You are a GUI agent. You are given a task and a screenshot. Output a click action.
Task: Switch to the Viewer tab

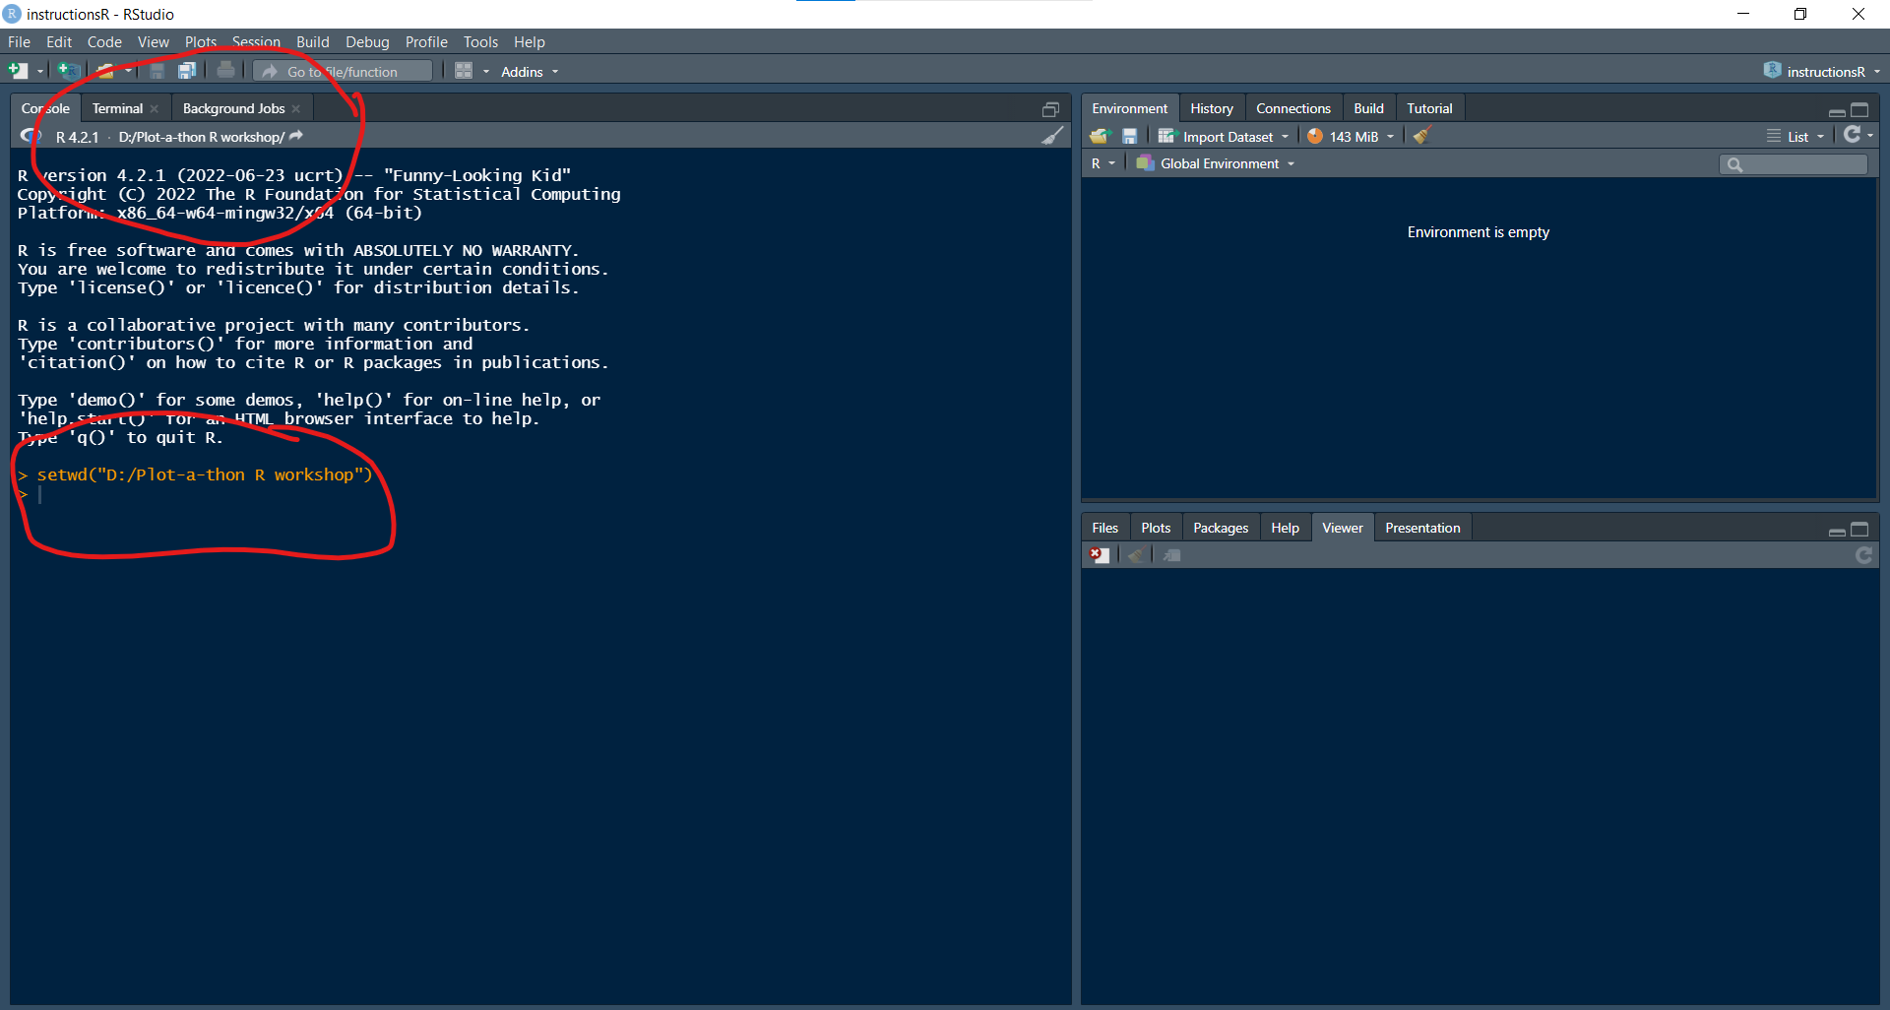point(1343,528)
